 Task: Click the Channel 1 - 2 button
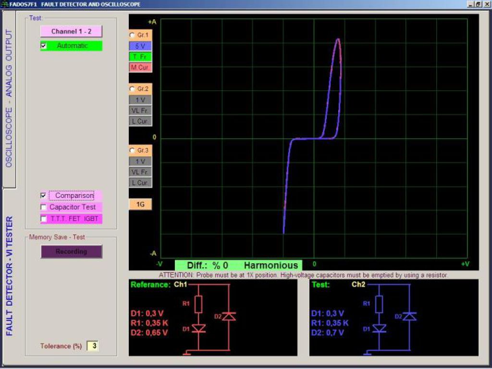[x=71, y=31]
